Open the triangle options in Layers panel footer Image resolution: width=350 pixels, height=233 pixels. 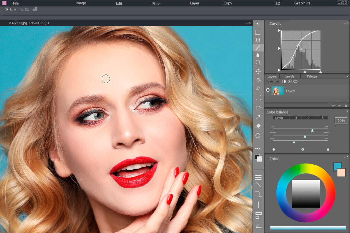(346, 105)
